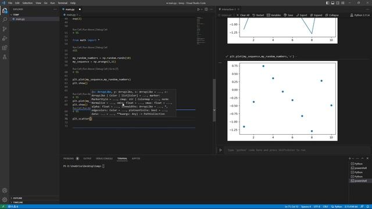Click the Split Editor icon
Screen dimensions: 372x209
(x=206, y=9)
